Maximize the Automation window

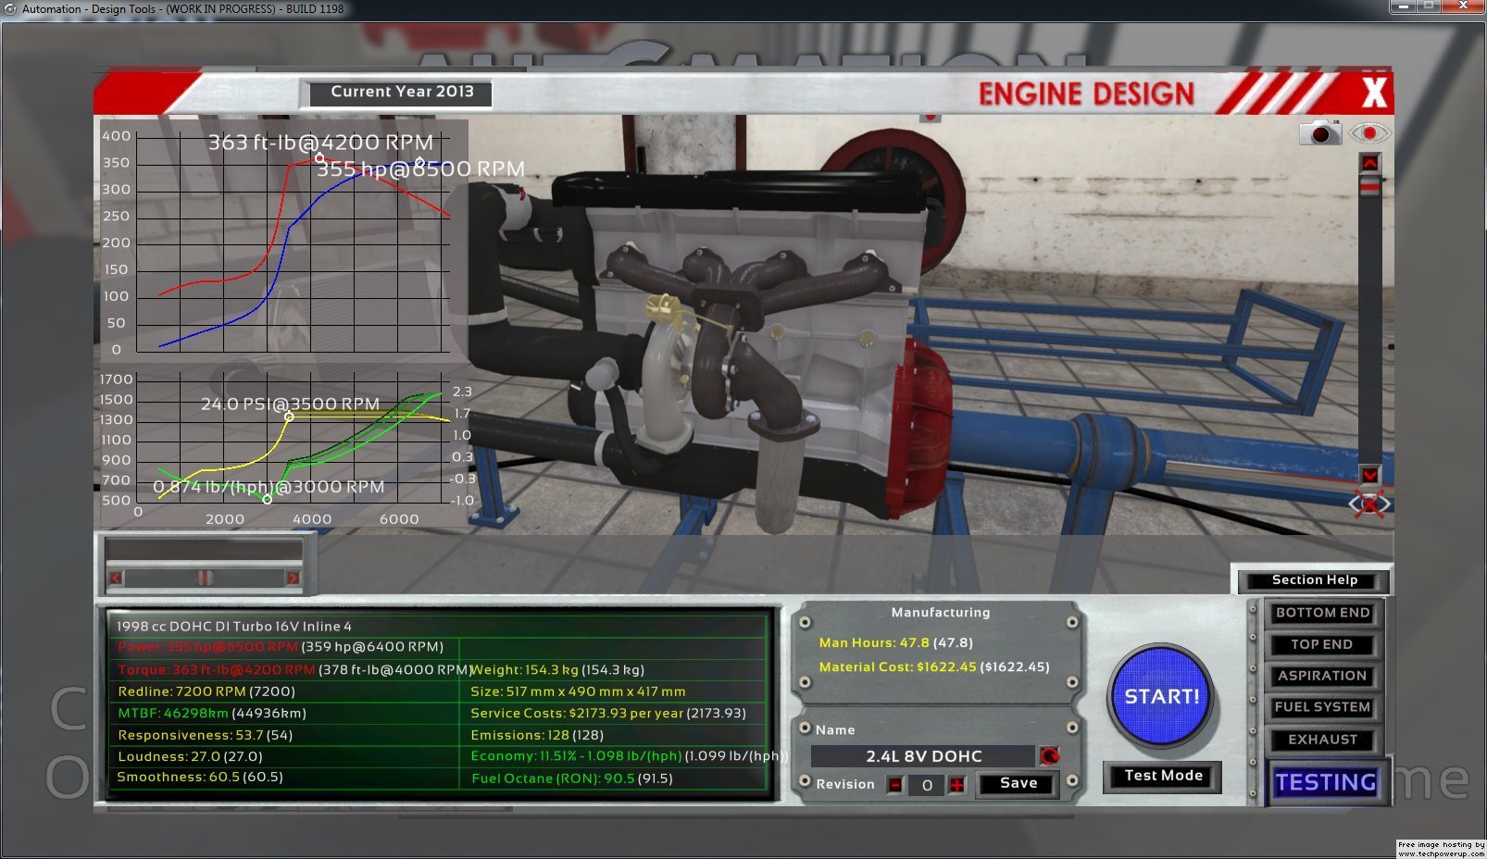tap(1430, 6)
